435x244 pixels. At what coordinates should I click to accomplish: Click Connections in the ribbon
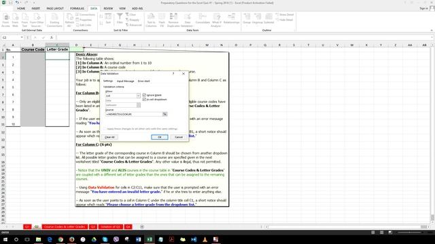click(x=85, y=15)
